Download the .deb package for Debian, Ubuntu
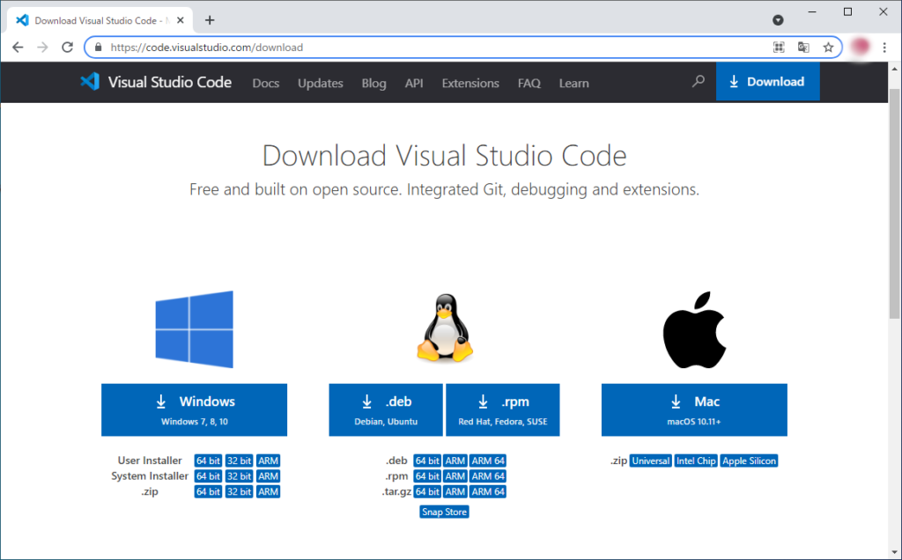 (x=386, y=409)
